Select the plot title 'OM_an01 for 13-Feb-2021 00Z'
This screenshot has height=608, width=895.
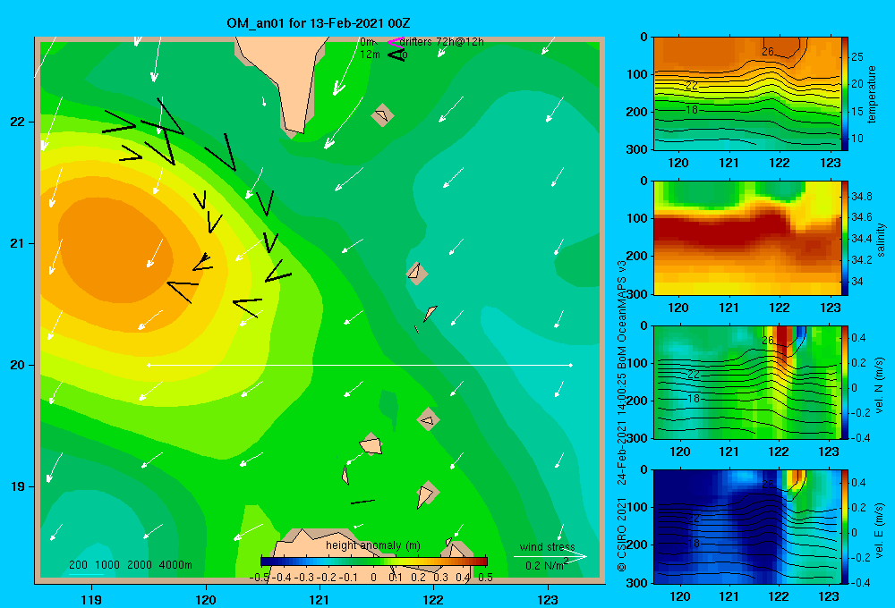(319, 23)
